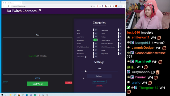Image resolution: width=170 pixels, height=96 pixels.
Task: Go back with the browser back arrow
Action: pyautogui.click(x=3, y=6)
